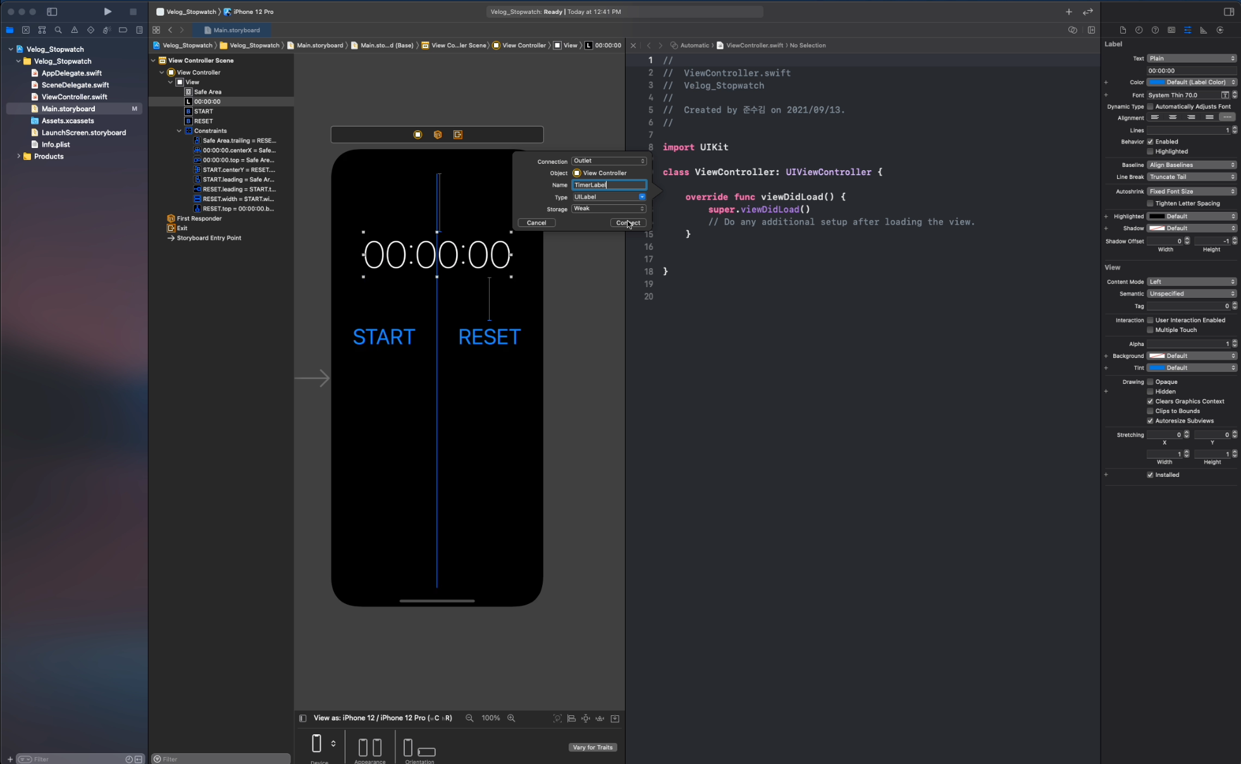Viewport: 1241px width, 764px height.
Task: Switch to the Connections inspector icon
Action: pos(1220,30)
